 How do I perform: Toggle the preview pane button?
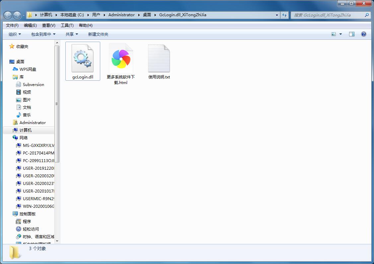click(351, 34)
